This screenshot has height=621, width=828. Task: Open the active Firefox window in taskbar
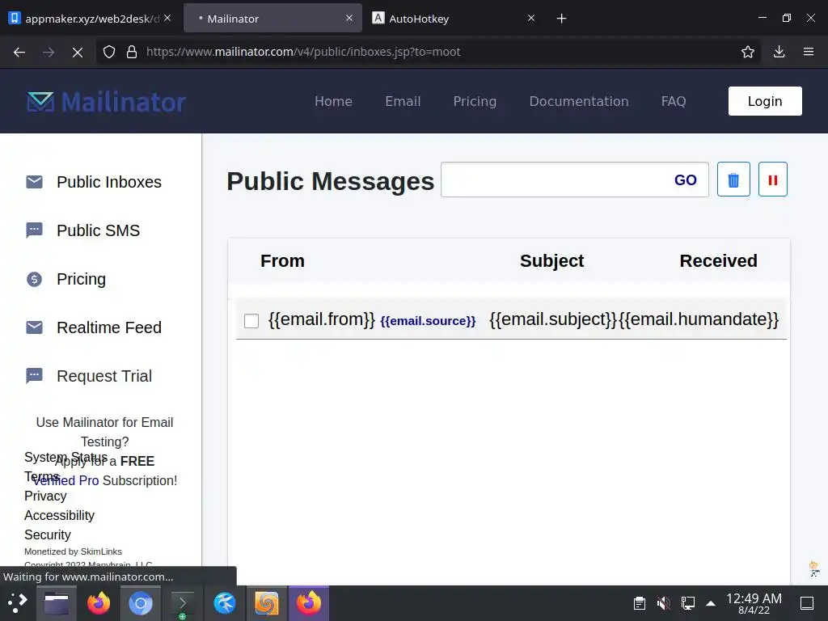click(x=308, y=603)
